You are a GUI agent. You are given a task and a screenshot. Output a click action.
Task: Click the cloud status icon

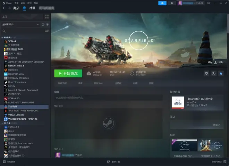pyautogui.click(x=88, y=73)
